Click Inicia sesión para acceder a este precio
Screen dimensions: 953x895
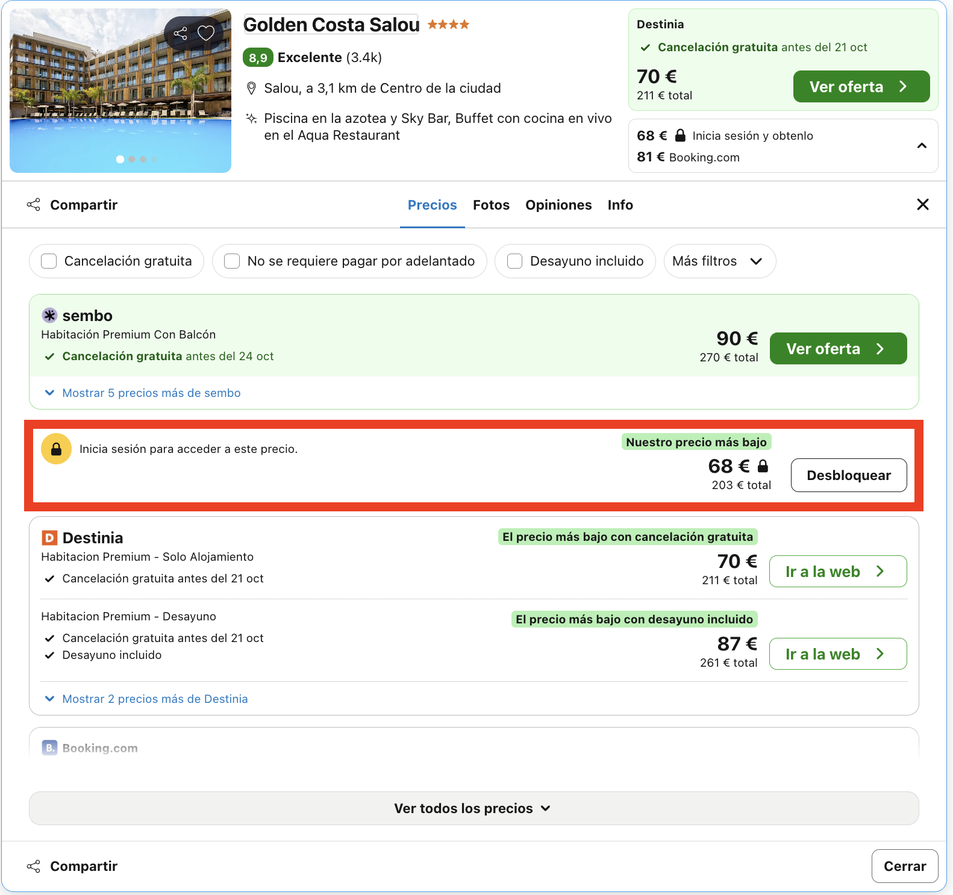click(189, 449)
